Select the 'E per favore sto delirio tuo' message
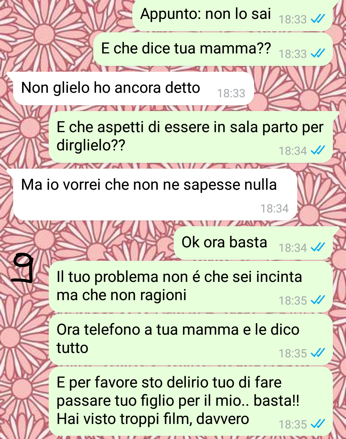This screenshot has height=439, width=346. (191, 402)
